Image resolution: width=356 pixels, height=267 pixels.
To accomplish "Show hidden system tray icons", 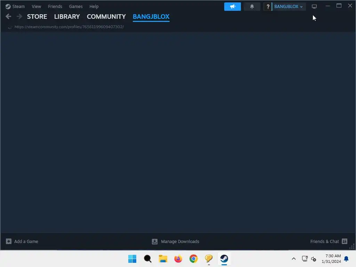I will point(293,259).
